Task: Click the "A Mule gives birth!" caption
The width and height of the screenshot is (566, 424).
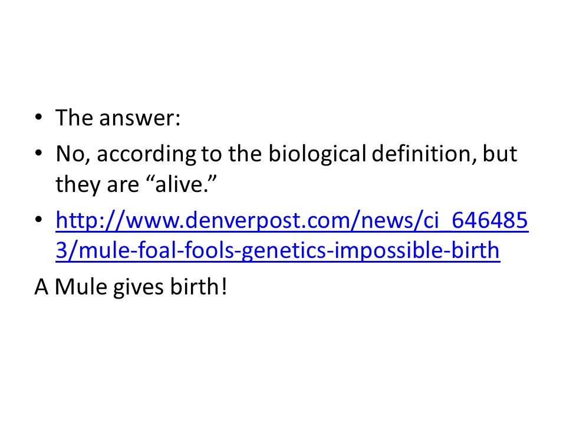Action: [x=131, y=287]
